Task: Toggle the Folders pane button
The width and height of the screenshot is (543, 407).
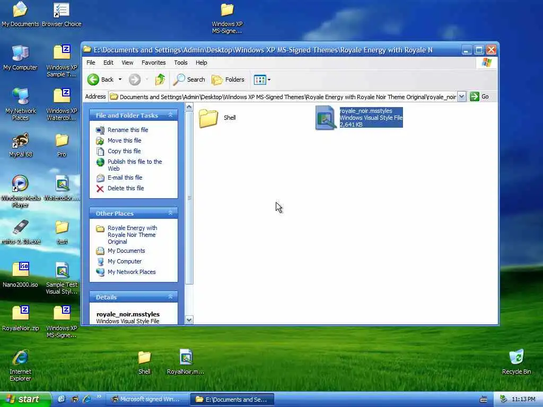Action: click(x=228, y=79)
